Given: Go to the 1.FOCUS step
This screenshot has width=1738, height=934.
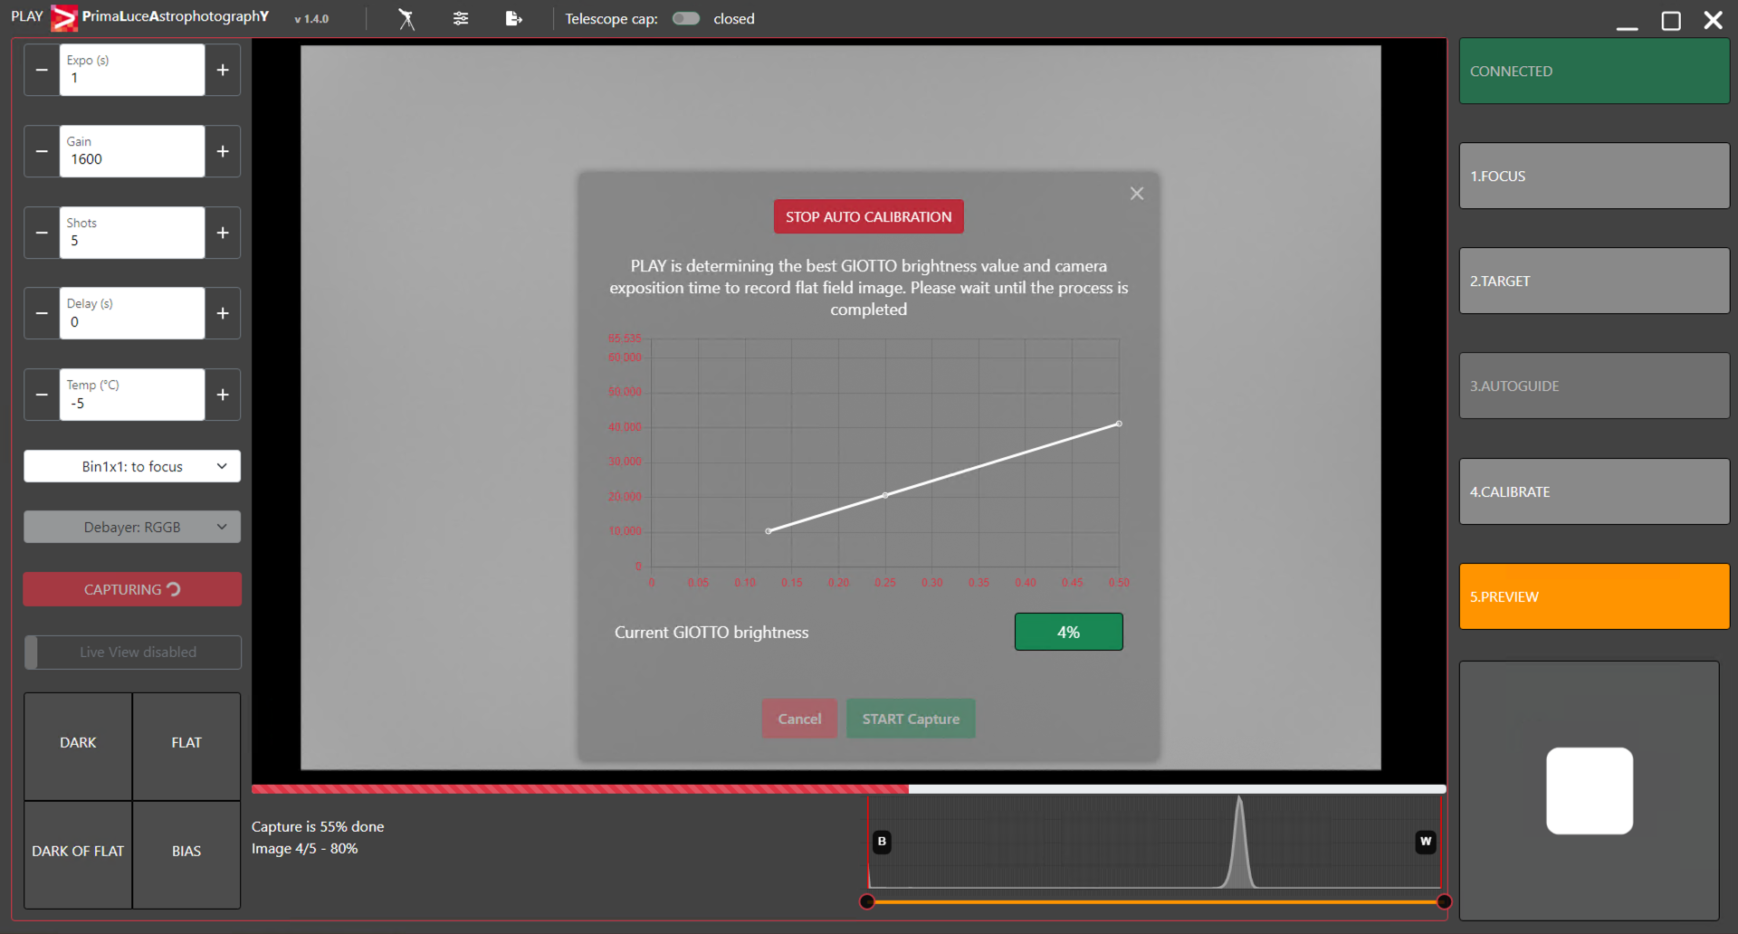Looking at the screenshot, I should click(1594, 176).
